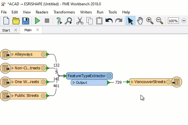Click VancouverStreets writer table icon

point(177,82)
